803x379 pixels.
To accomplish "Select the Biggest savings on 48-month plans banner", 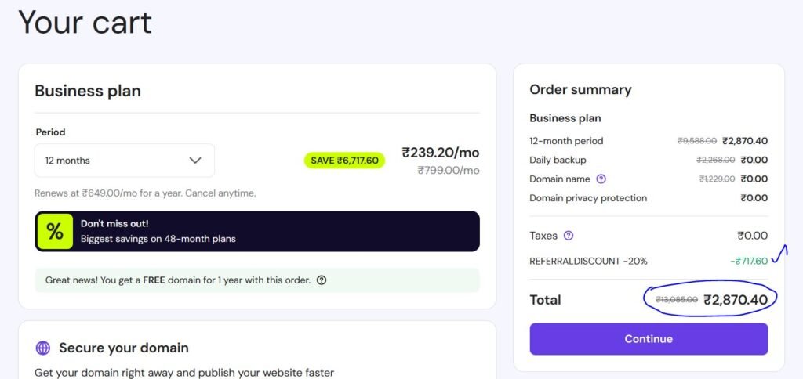I will [257, 232].
